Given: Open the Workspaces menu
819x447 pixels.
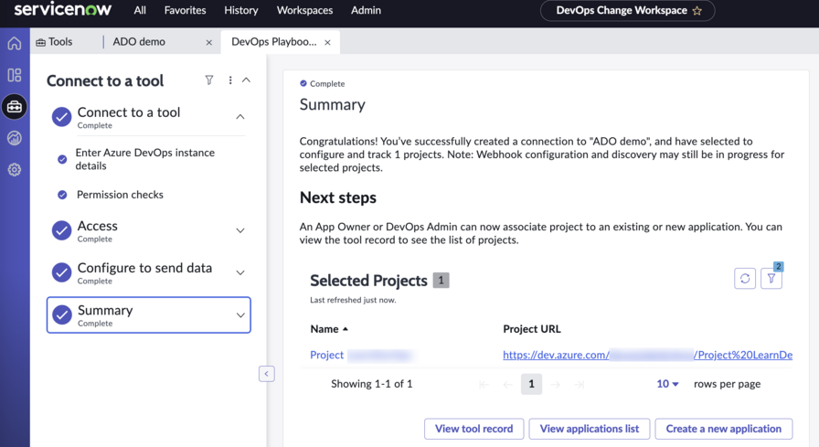Looking at the screenshot, I should tap(304, 10).
